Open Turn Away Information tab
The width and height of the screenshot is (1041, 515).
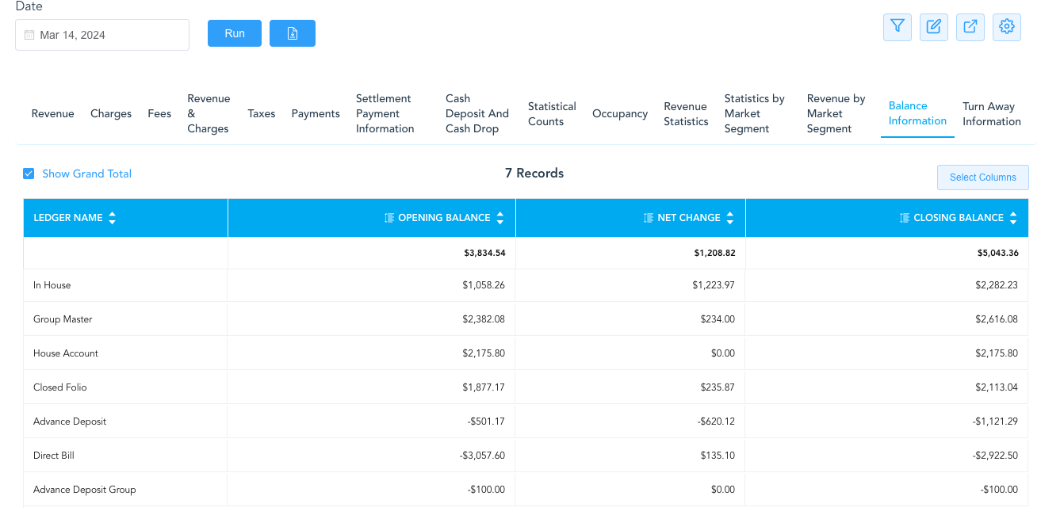(991, 113)
